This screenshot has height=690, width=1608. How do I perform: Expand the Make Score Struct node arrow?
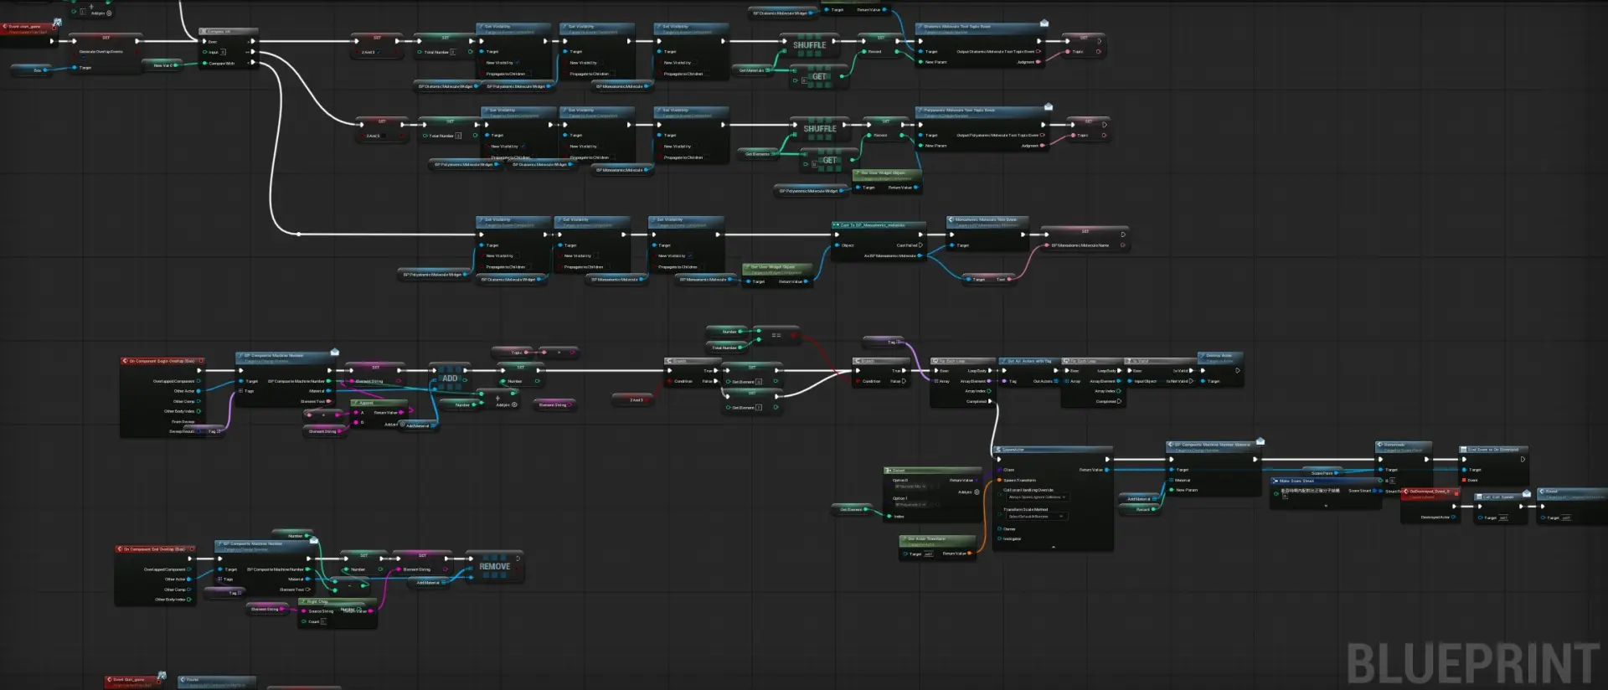1325,506
